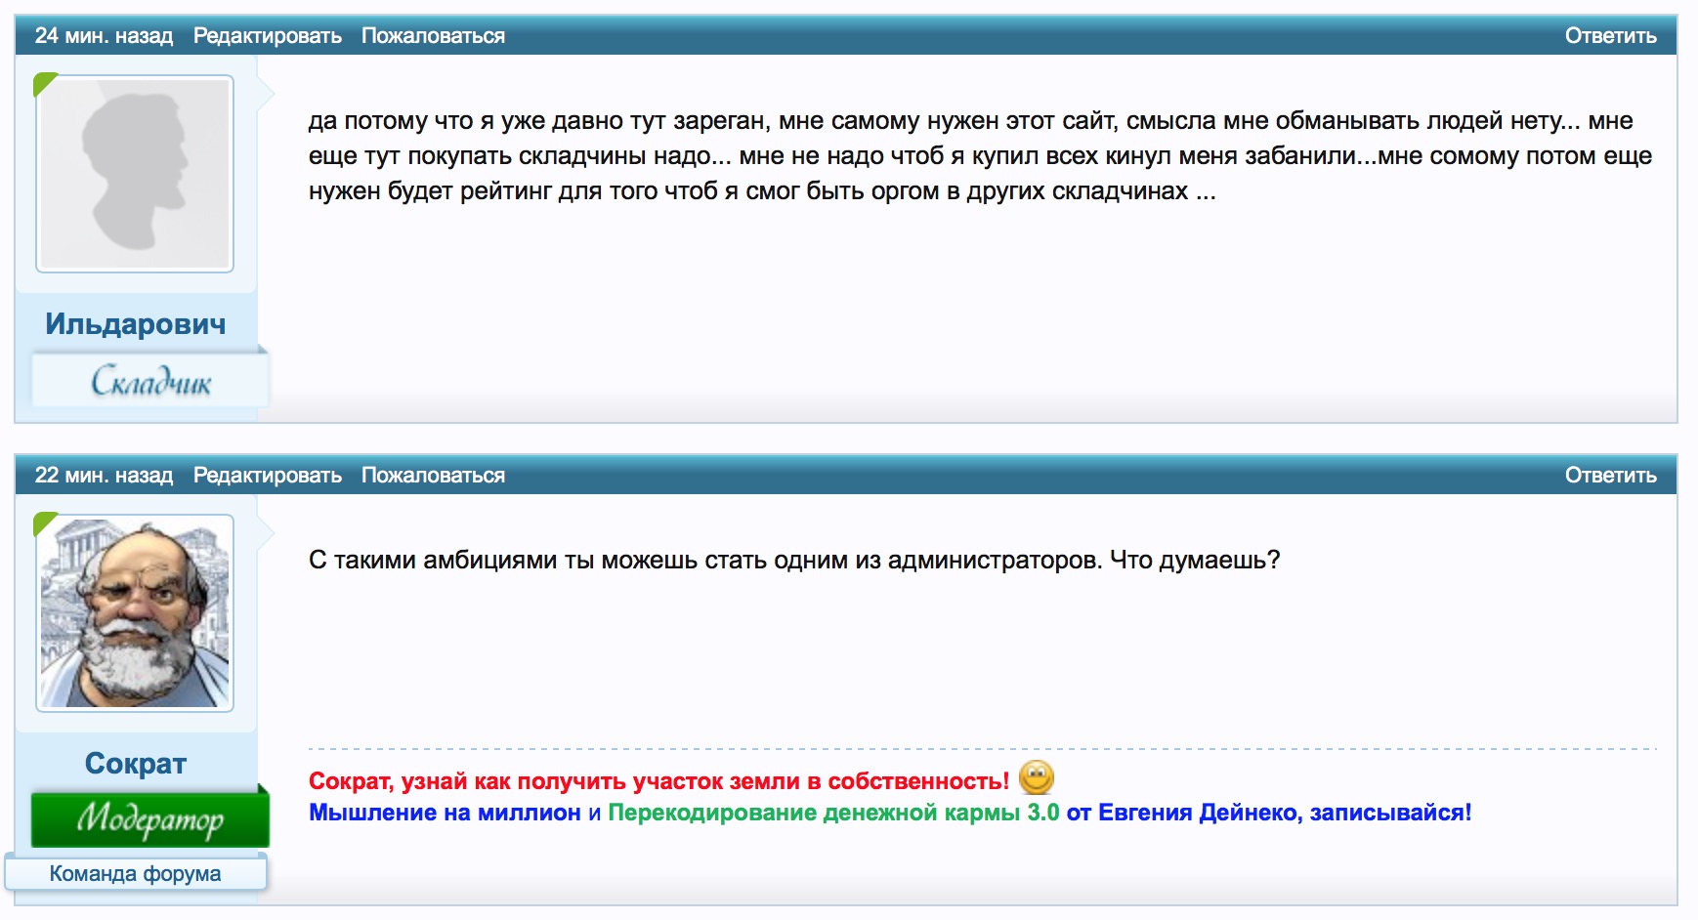
Task: Open Ильдарович's user profile name link
Action: coord(135,324)
